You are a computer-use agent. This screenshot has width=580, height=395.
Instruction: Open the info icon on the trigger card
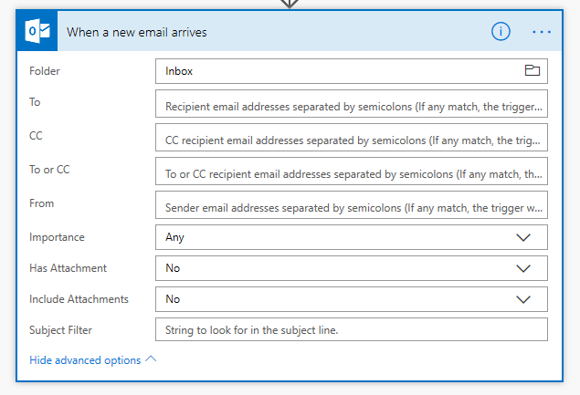tap(501, 31)
